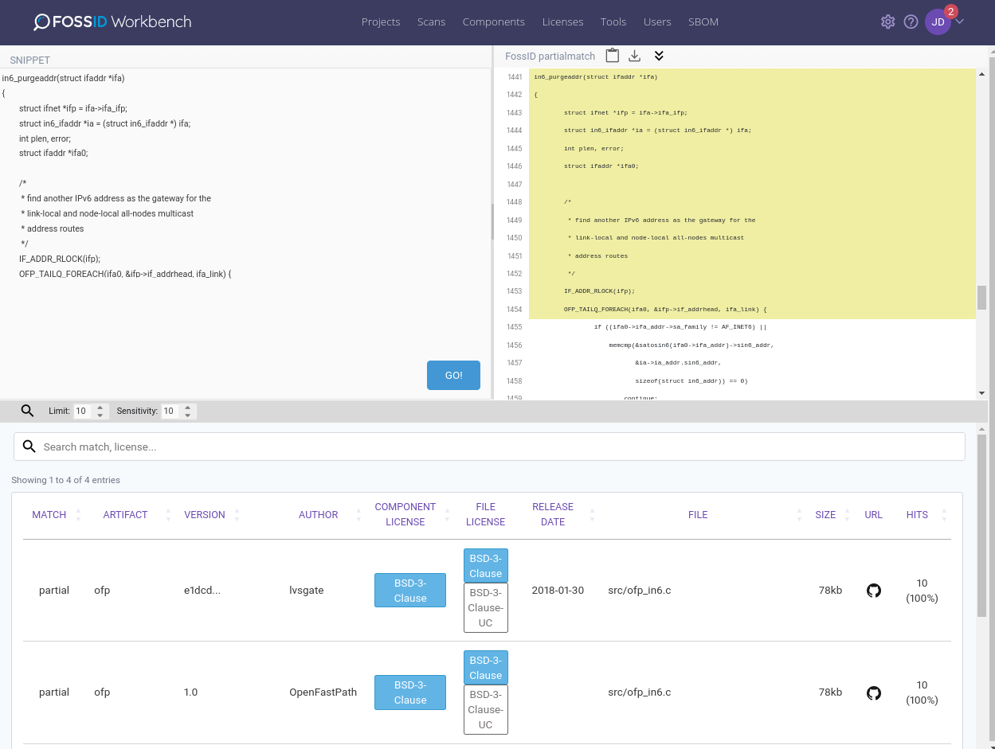
Task: Click the double chevron down icon
Action: (659, 56)
